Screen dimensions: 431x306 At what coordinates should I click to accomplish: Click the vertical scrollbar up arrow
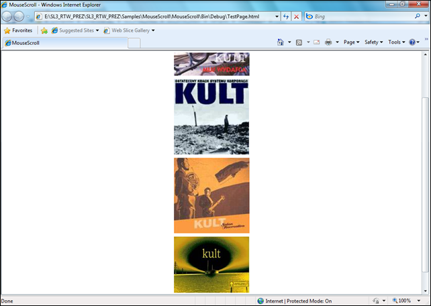pos(425,54)
